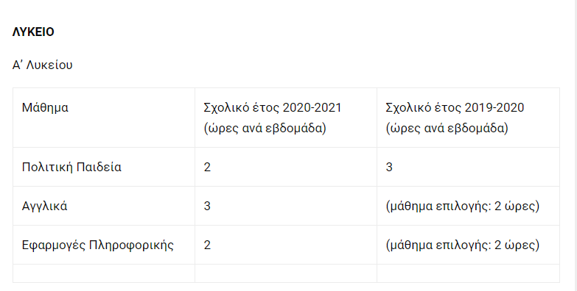Click the 2020-2021 value for Εφαρμογές Πληροφορικής

207,245
